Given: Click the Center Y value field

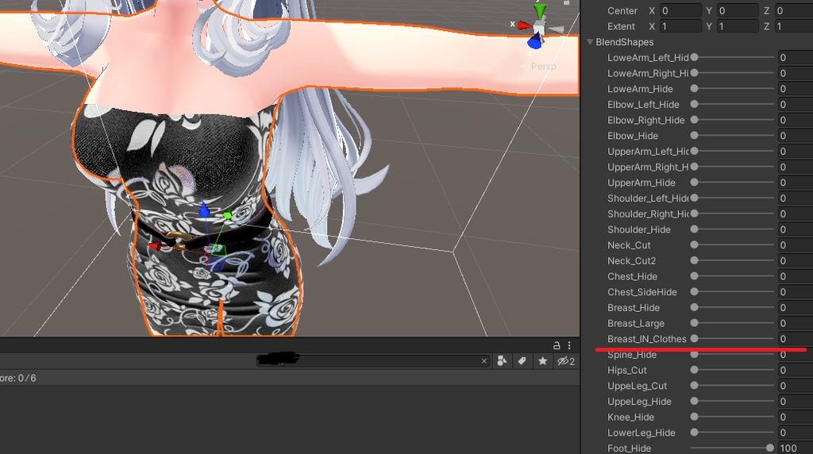Looking at the screenshot, I should 738,10.
